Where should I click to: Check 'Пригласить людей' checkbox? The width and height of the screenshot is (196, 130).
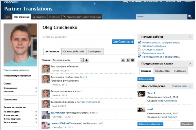point(139,53)
